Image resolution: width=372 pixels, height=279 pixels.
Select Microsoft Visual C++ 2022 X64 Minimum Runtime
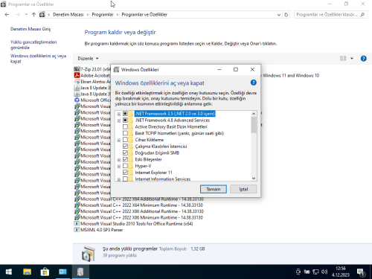pos(139,205)
